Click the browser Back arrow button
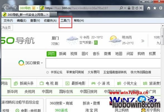Screen dimensions: 164x112 coord(6,8)
